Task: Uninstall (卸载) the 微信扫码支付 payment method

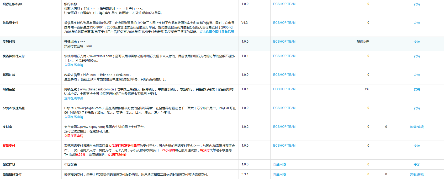Action: click(x=413, y=175)
